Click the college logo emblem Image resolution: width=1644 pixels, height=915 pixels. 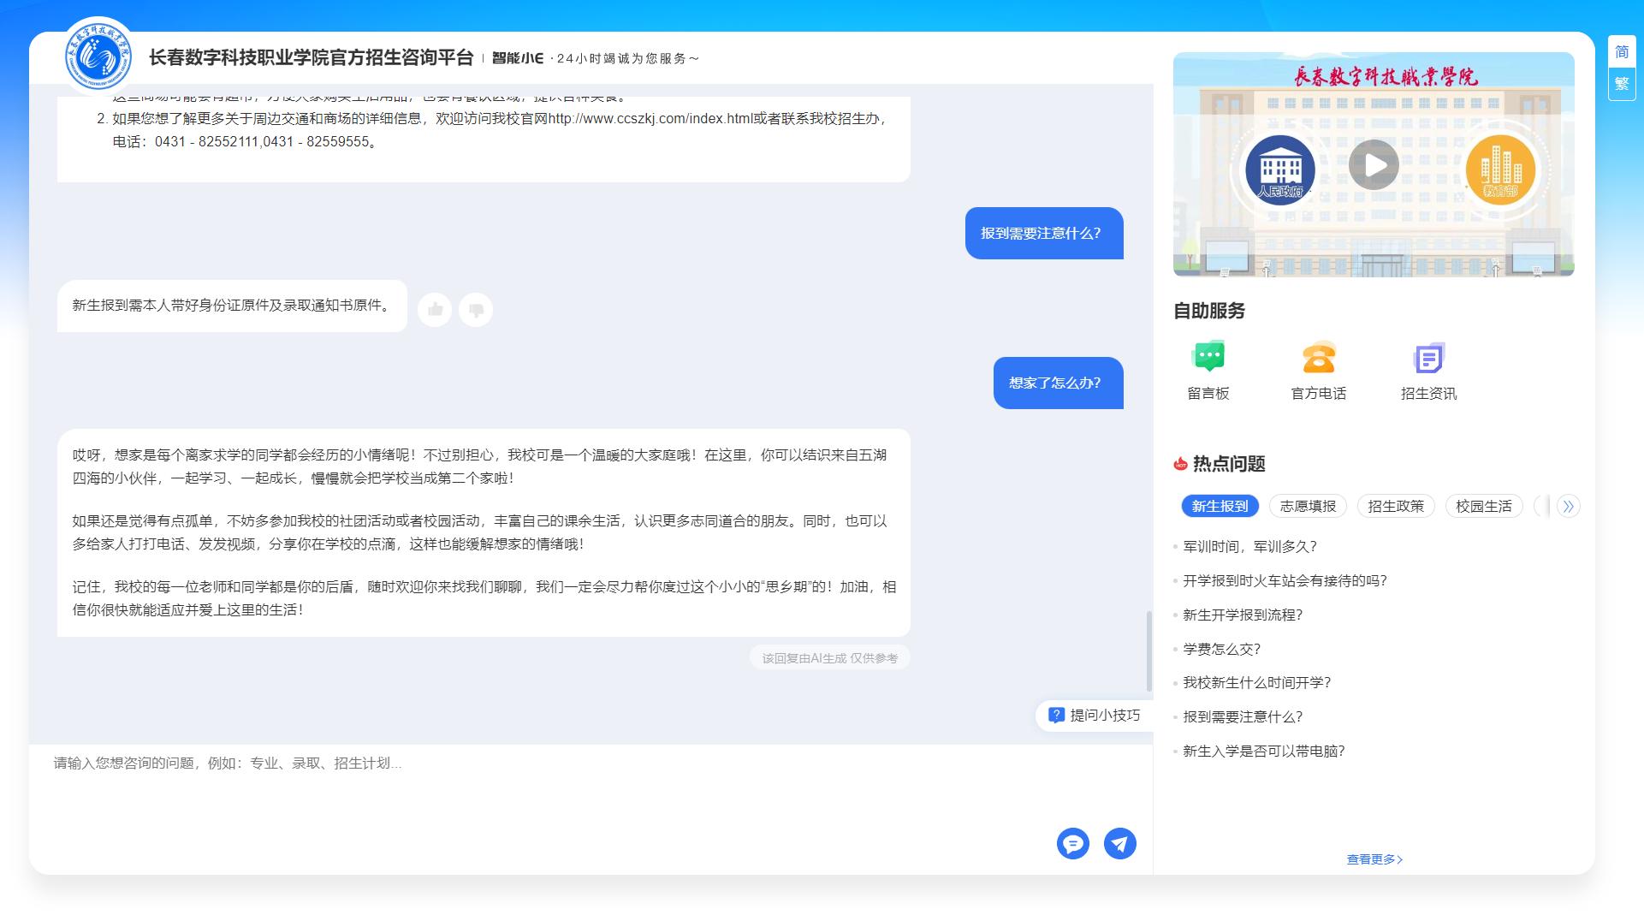(x=99, y=56)
